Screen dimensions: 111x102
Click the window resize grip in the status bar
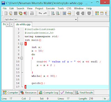coord(108,99)
